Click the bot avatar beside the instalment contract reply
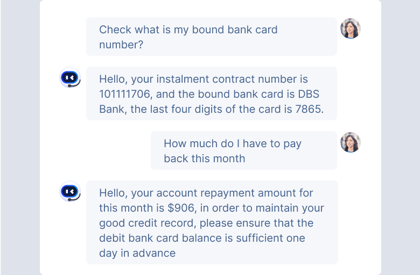 [70, 78]
